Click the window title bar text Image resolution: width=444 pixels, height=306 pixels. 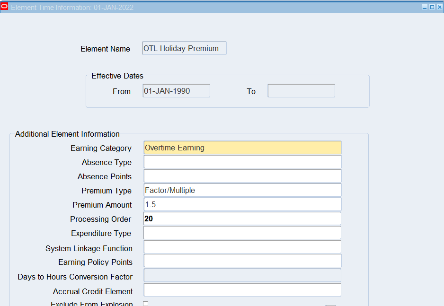[x=72, y=8]
